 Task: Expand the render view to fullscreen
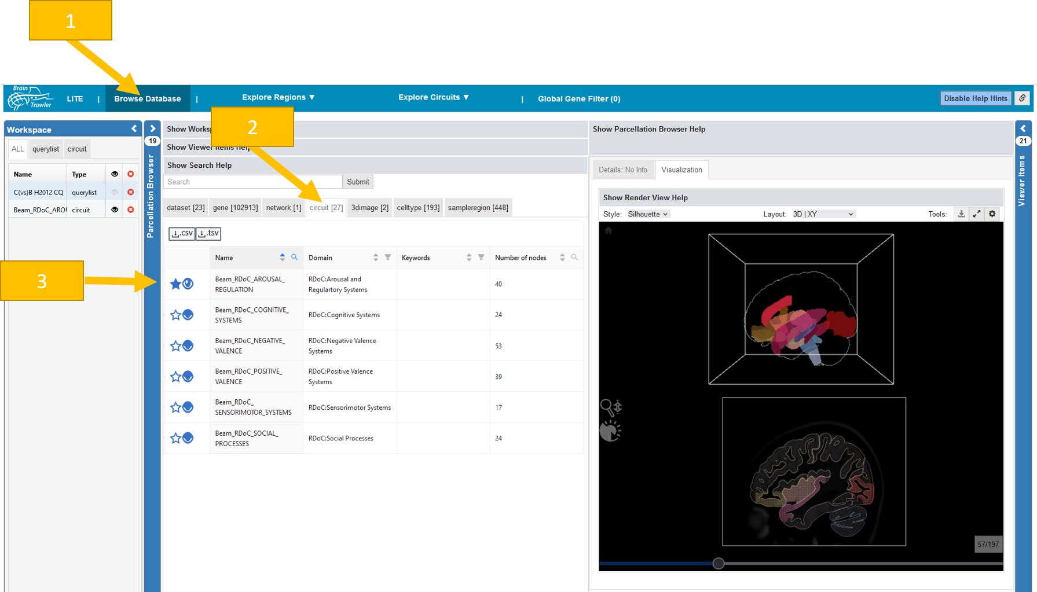977,214
